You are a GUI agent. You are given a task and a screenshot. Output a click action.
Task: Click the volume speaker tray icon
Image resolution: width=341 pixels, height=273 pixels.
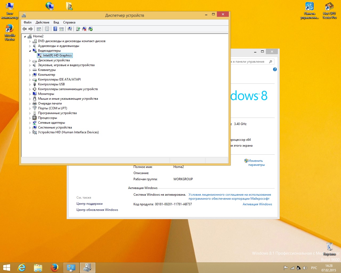pyautogui.click(x=305, y=268)
